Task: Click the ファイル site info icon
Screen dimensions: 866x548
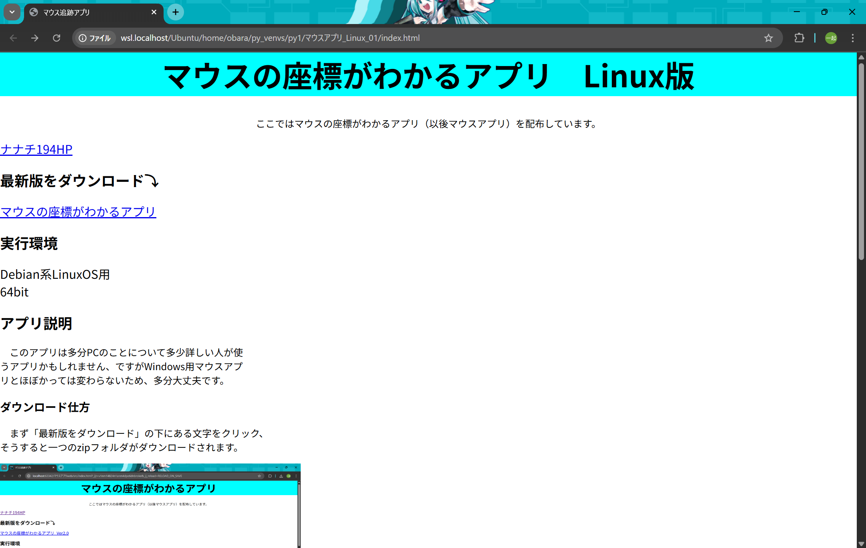Action: [x=95, y=38]
